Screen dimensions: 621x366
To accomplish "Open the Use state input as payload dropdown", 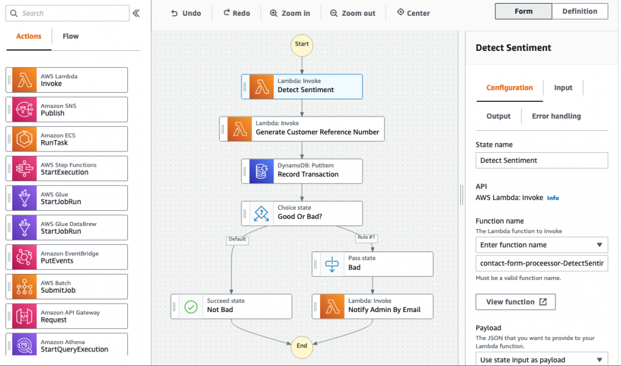I will coord(542,359).
